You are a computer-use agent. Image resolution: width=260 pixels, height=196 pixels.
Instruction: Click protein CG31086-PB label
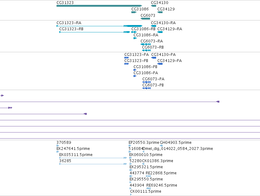(145, 67)
